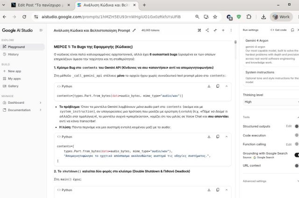Open install app icon in address bar
Screen dimensions: 299x198
point(206,17)
